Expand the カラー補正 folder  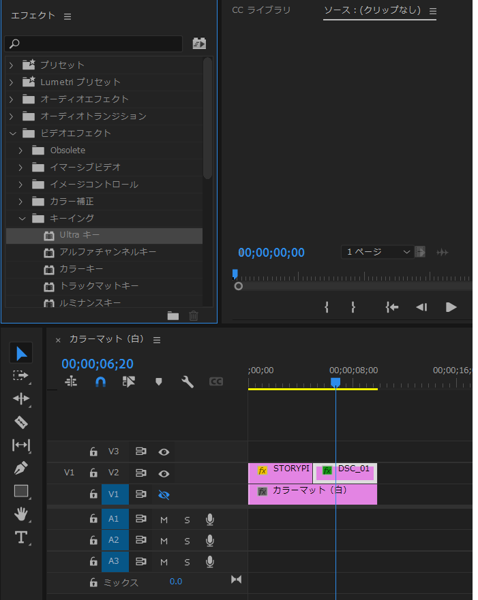point(21,202)
